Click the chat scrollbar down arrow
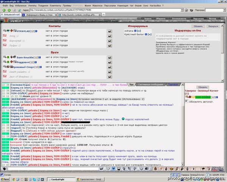 pyautogui.click(x=183, y=165)
